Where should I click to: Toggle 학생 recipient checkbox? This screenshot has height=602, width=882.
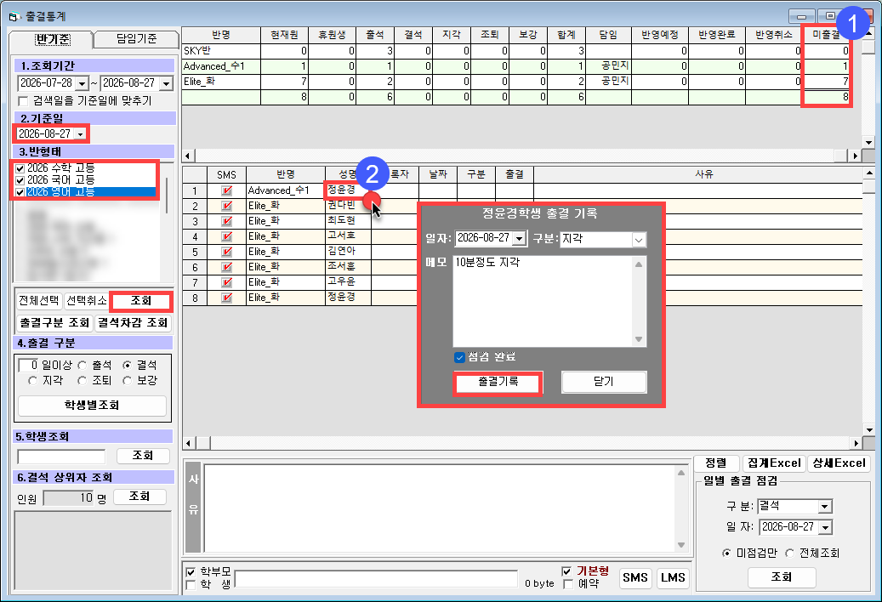point(191,585)
